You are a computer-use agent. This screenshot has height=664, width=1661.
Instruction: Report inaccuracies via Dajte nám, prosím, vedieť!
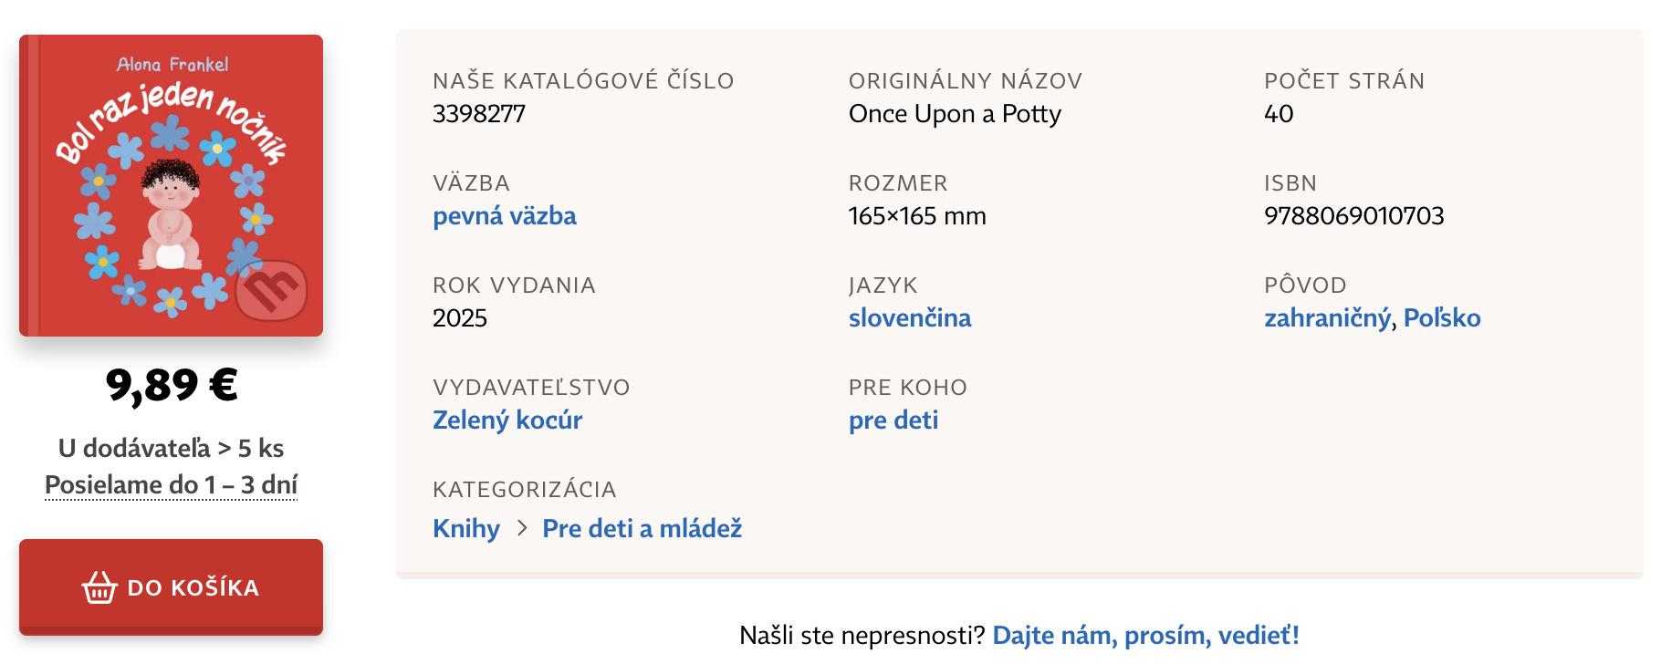1145,635
